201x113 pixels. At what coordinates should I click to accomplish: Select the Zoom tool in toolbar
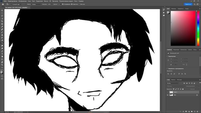tap(2, 65)
